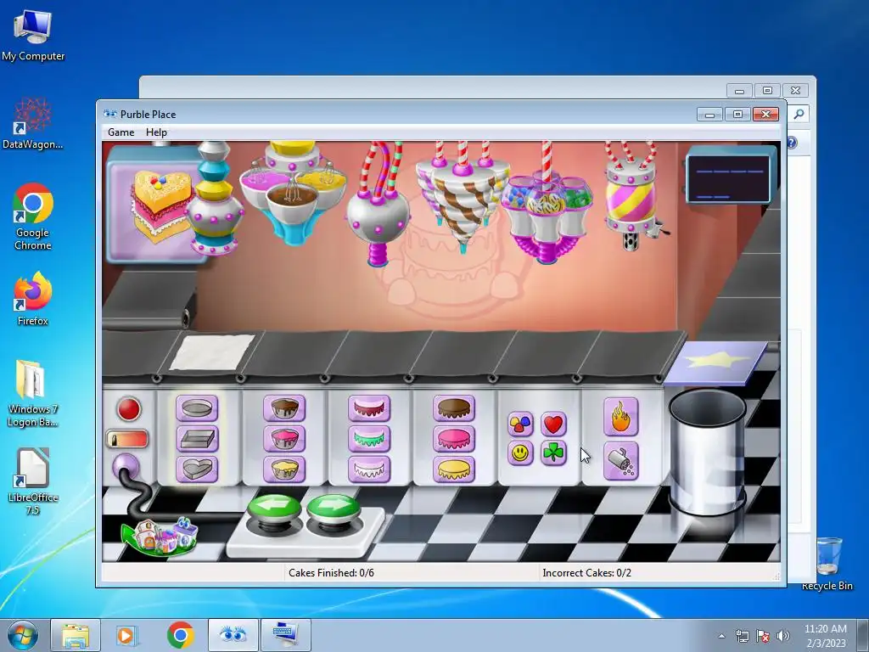869x652 pixels.
Task: Open File Explorer from the taskbar
Action: click(76, 635)
